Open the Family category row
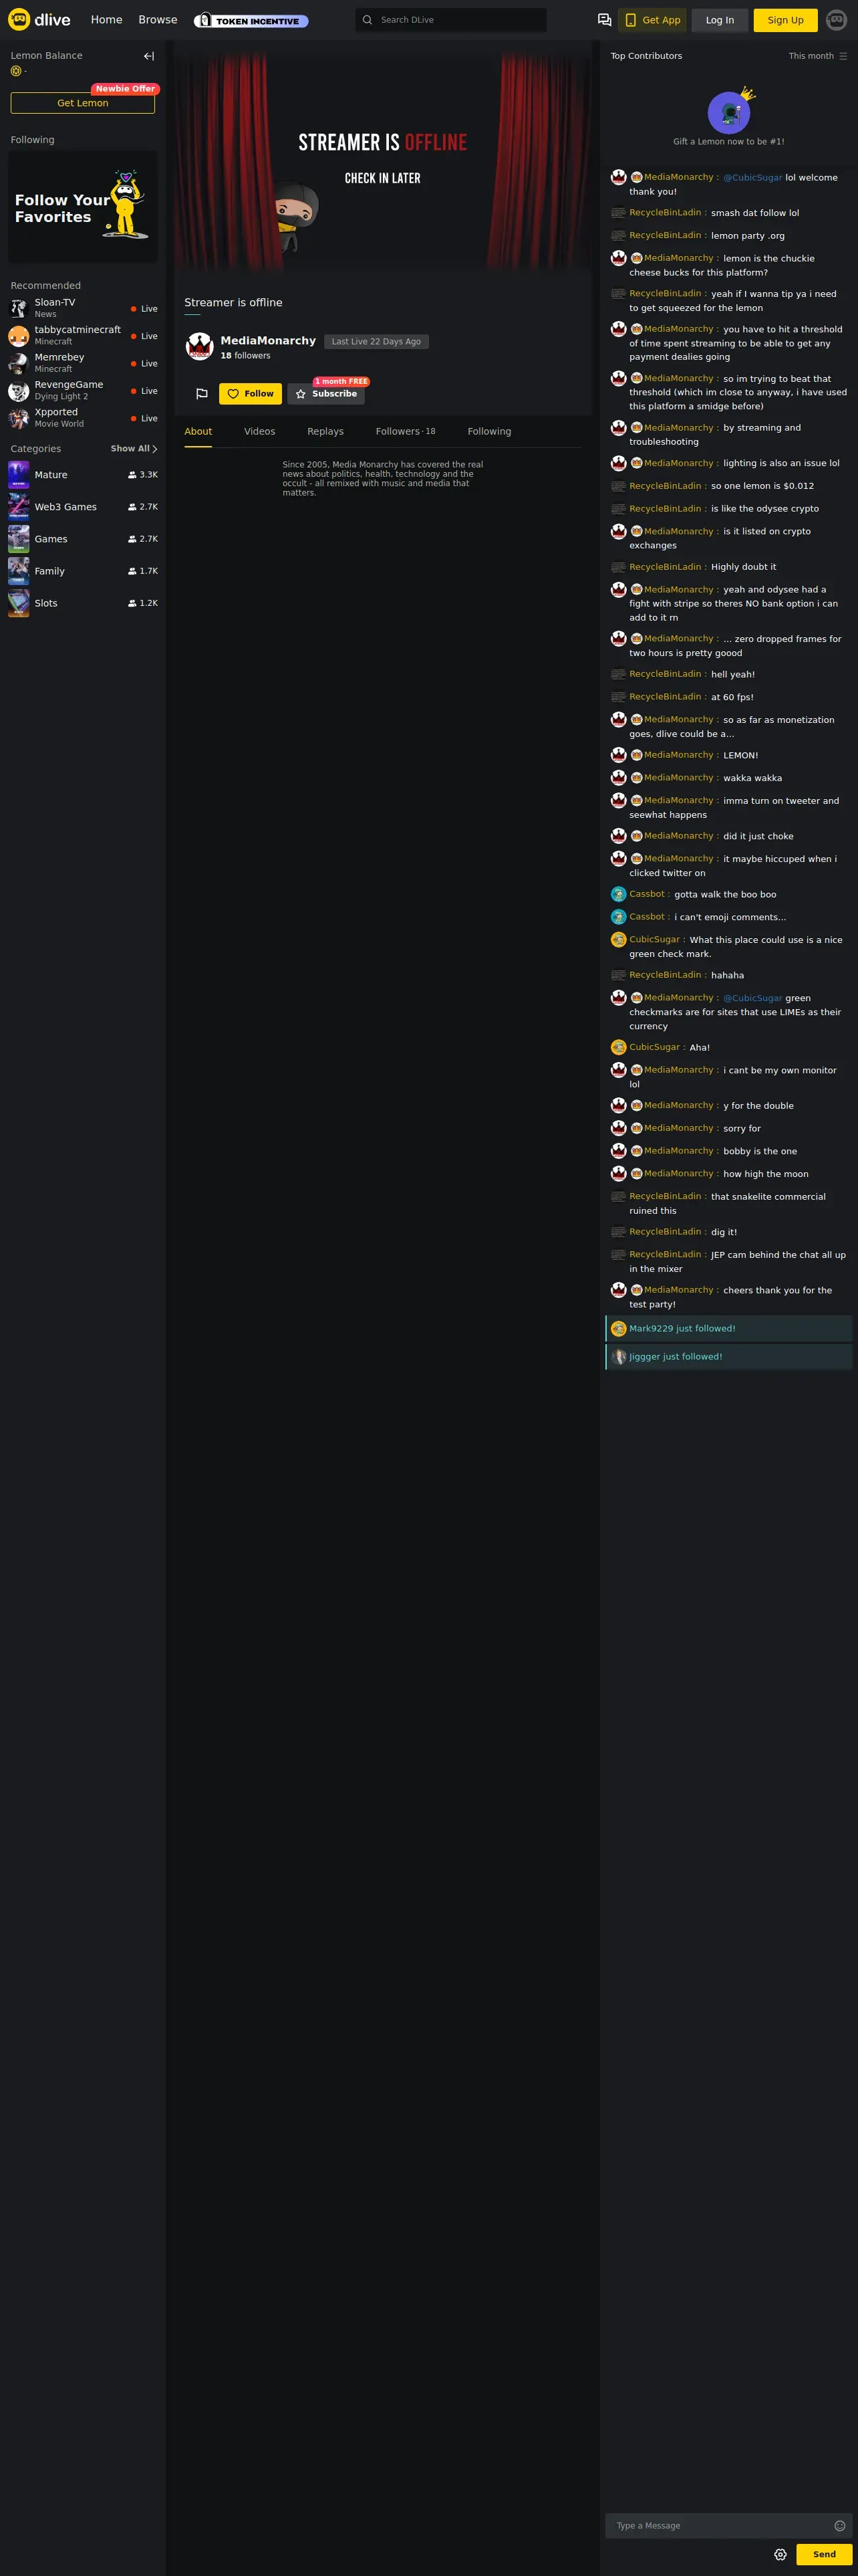 (x=83, y=571)
